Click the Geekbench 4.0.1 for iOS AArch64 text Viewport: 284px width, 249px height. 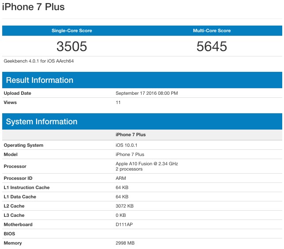click(39, 61)
